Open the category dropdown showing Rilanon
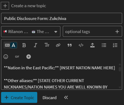Image resolution: width=124 pixels, height=105 pixels. tap(31, 32)
